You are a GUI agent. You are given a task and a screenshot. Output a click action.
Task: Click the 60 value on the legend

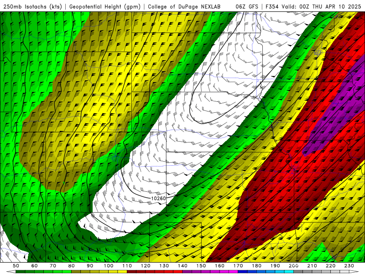[35, 266]
